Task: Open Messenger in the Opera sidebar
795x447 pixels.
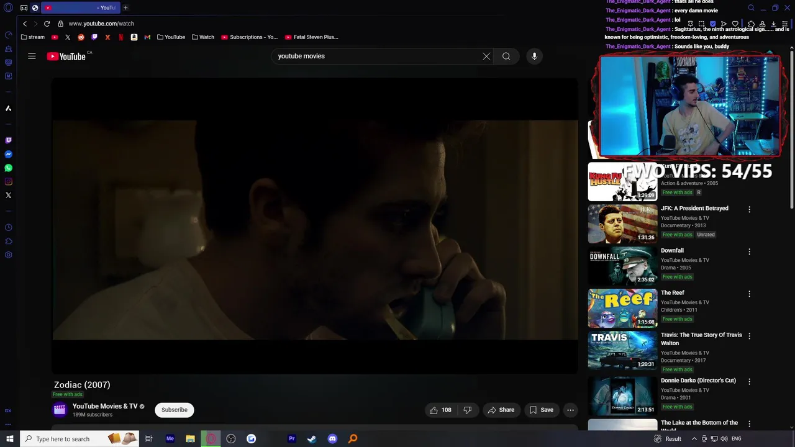Action: pos(8,155)
